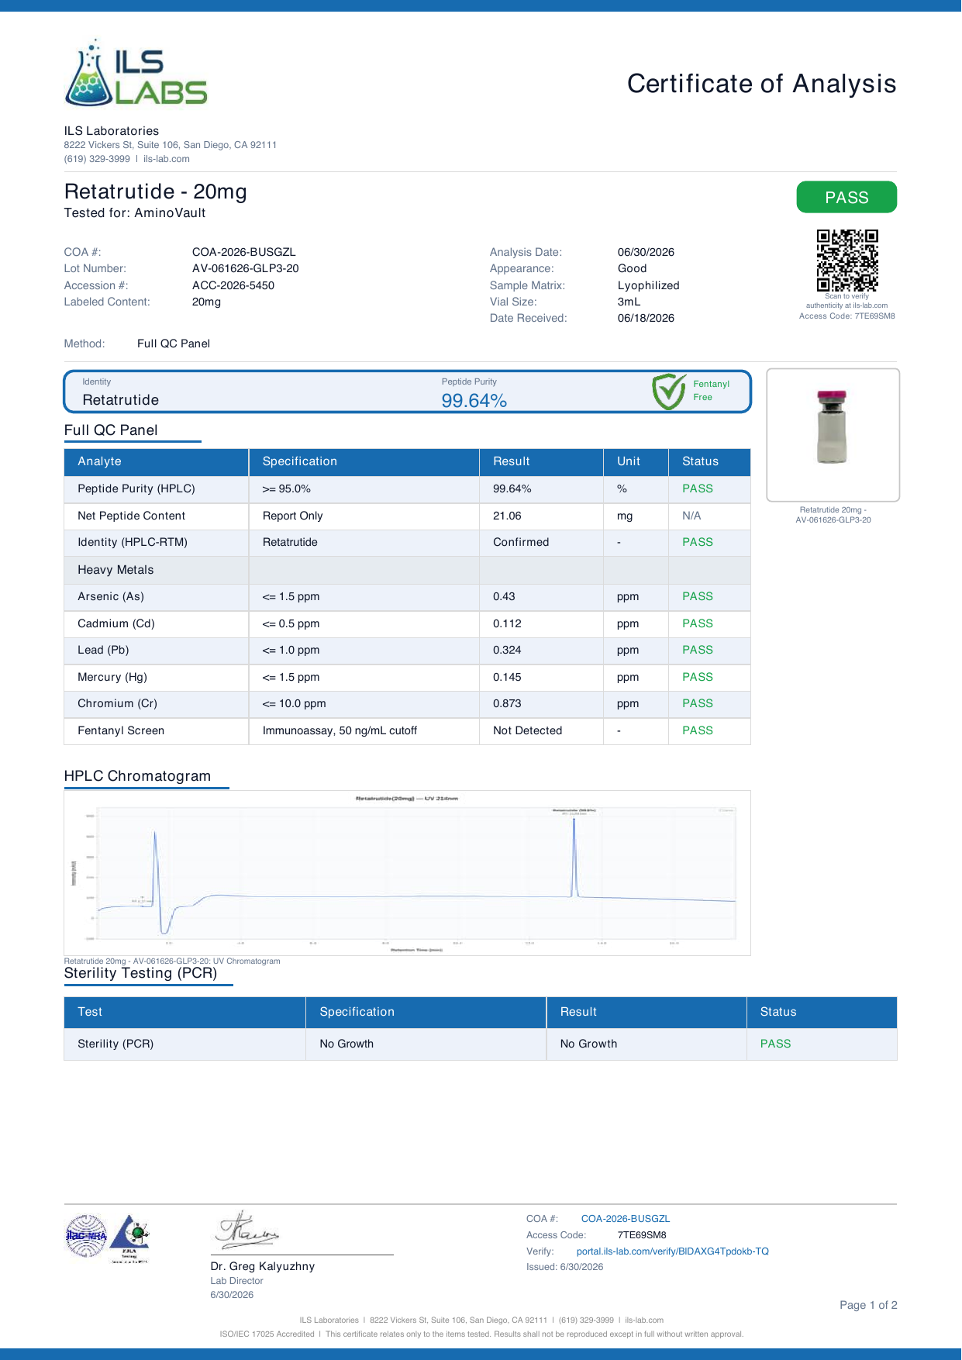Click 'Issued: 6/30/2026' text
The image size is (962, 1360).
pos(564,1267)
